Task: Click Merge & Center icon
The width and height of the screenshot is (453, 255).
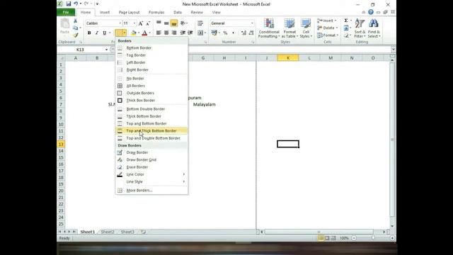Action: 200,33
